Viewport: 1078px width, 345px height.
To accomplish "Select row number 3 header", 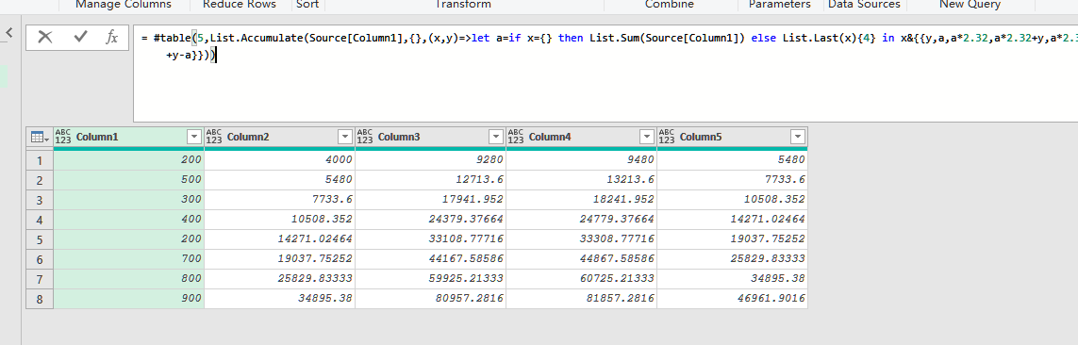I will click(40, 200).
